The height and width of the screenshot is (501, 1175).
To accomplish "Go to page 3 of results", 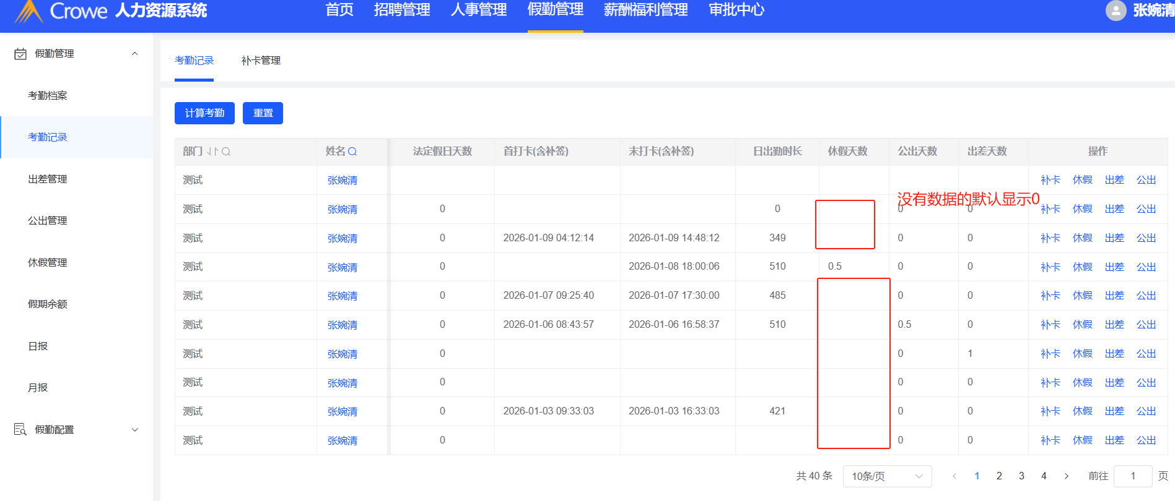I will click(1021, 476).
